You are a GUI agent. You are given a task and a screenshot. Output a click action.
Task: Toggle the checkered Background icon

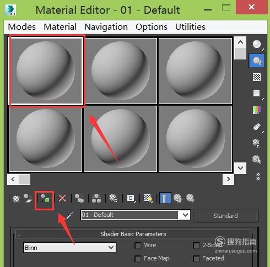[x=257, y=77]
